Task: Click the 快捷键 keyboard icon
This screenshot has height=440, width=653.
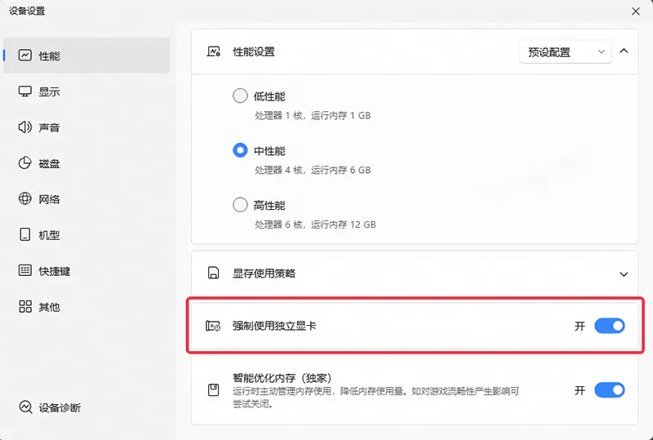Action: (25, 271)
